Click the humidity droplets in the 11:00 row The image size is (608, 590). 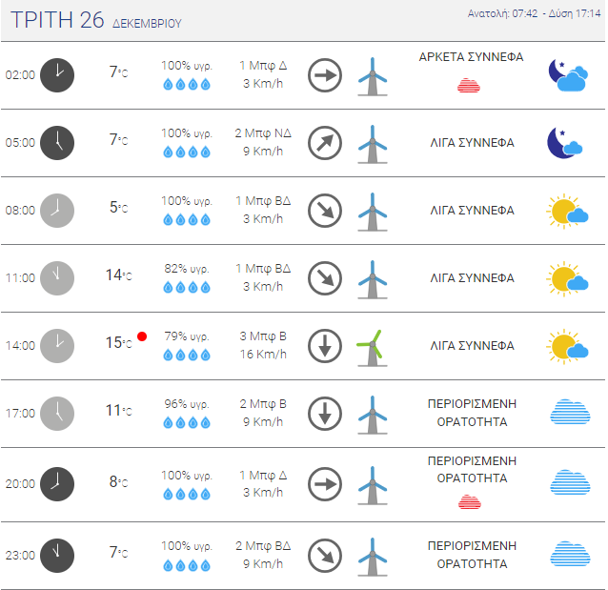point(187,288)
